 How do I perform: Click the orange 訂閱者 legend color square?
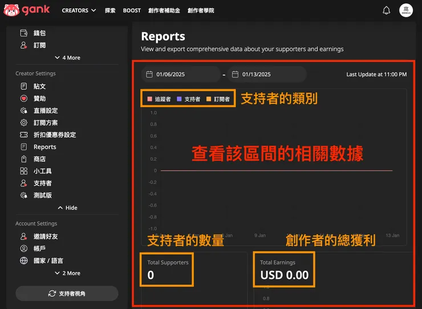pyautogui.click(x=209, y=99)
